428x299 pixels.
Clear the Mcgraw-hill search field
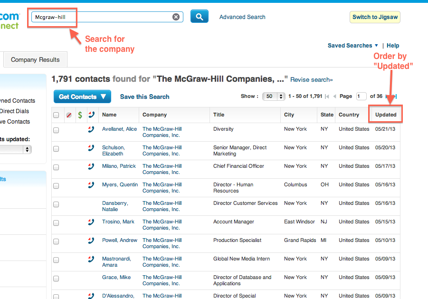coord(176,17)
